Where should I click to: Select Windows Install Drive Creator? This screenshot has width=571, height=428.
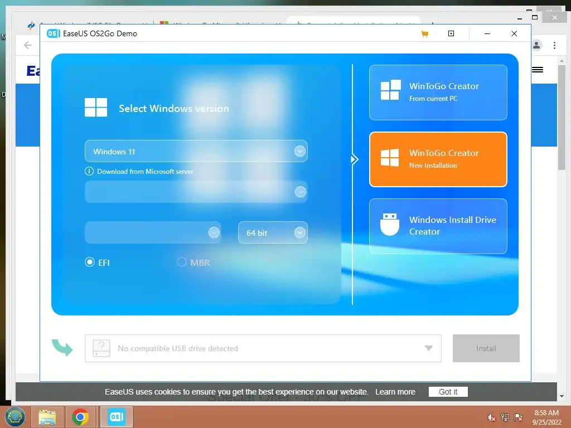pos(438,226)
